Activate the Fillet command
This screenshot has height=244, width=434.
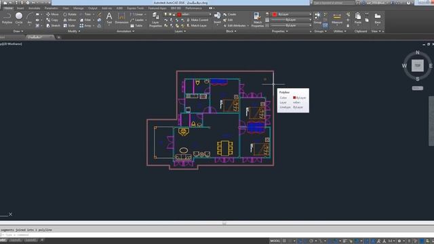[85, 20]
